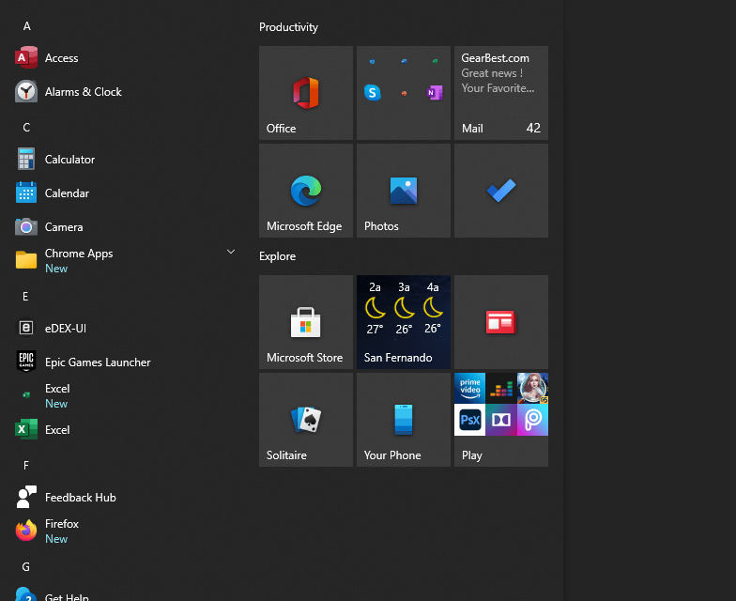Launch Microsoft Edge tile
The width and height of the screenshot is (736, 601).
point(306,191)
